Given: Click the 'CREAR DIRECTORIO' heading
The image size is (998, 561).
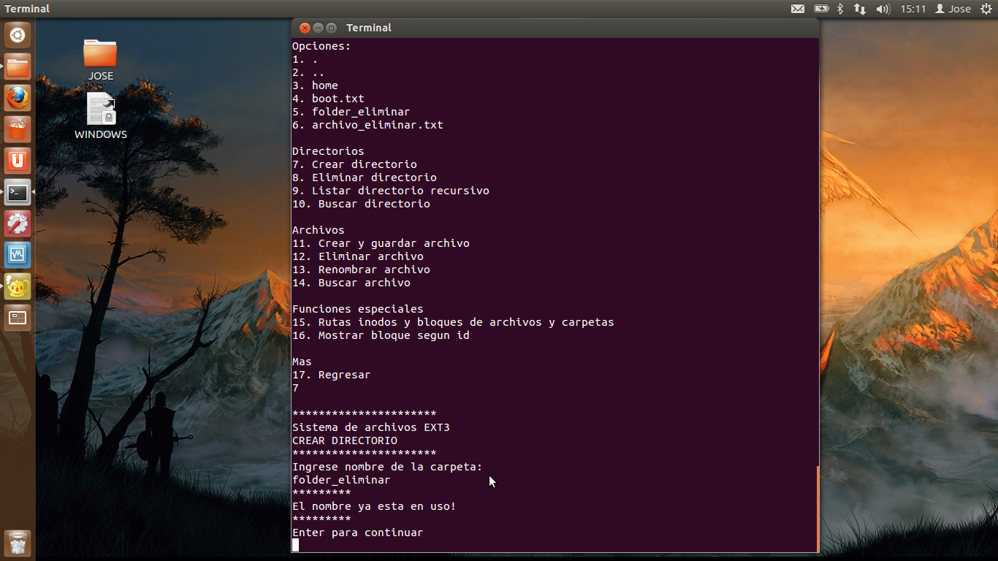Looking at the screenshot, I should (345, 440).
